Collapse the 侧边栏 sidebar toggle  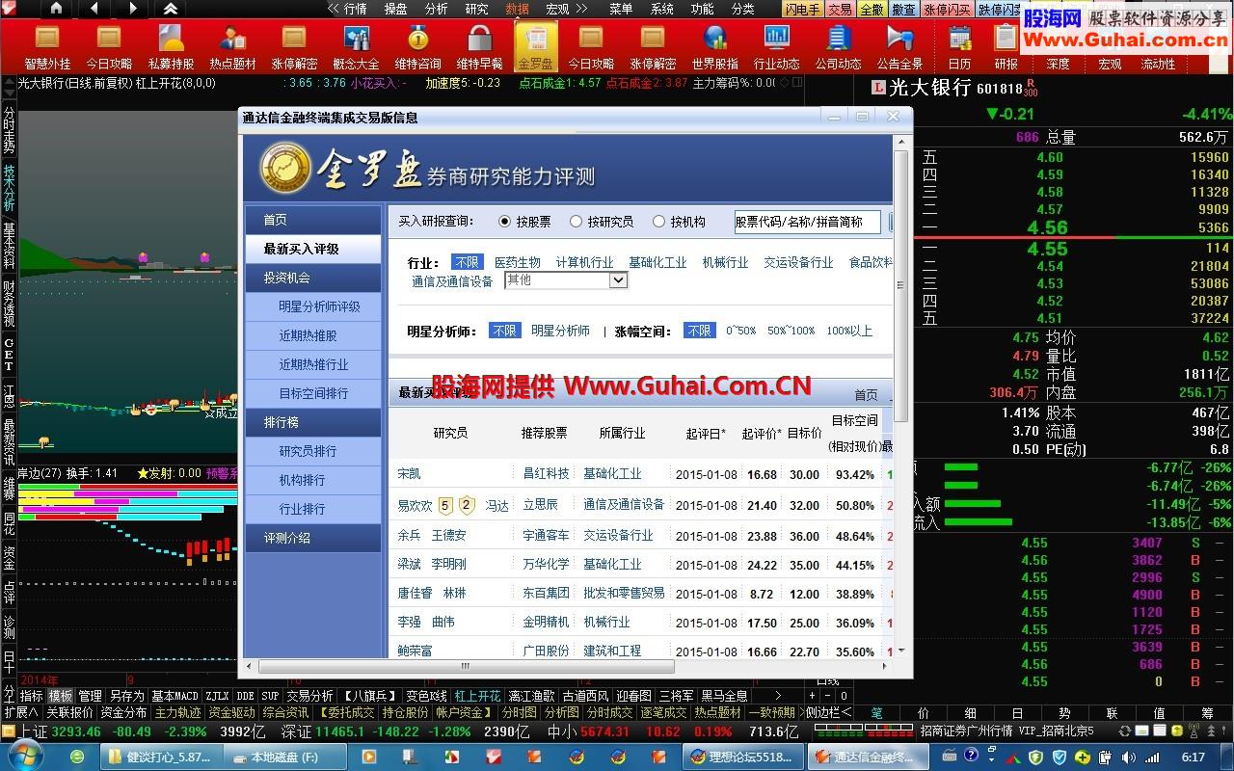[828, 712]
